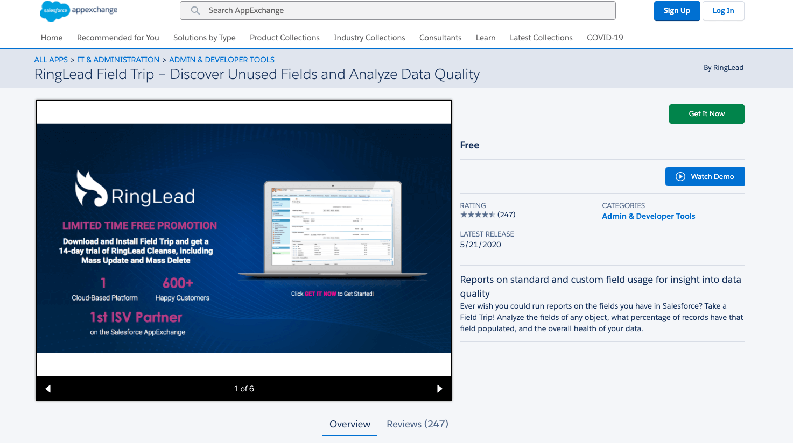Click the green Get It Now button
Image resolution: width=793 pixels, height=443 pixels.
tap(706, 114)
